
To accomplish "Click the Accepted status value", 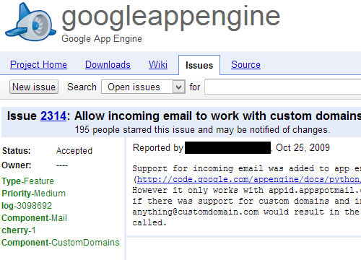I will pyautogui.click(x=74, y=151).
